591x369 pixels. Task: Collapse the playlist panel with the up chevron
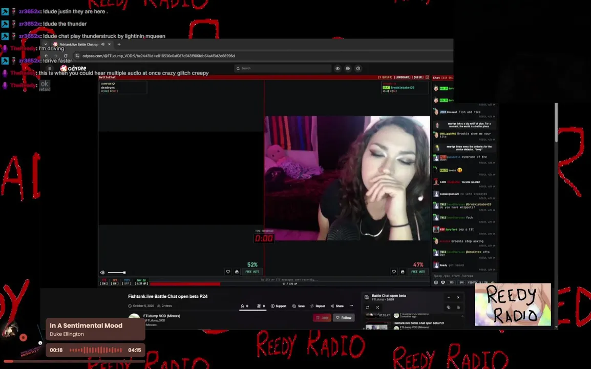449,297
